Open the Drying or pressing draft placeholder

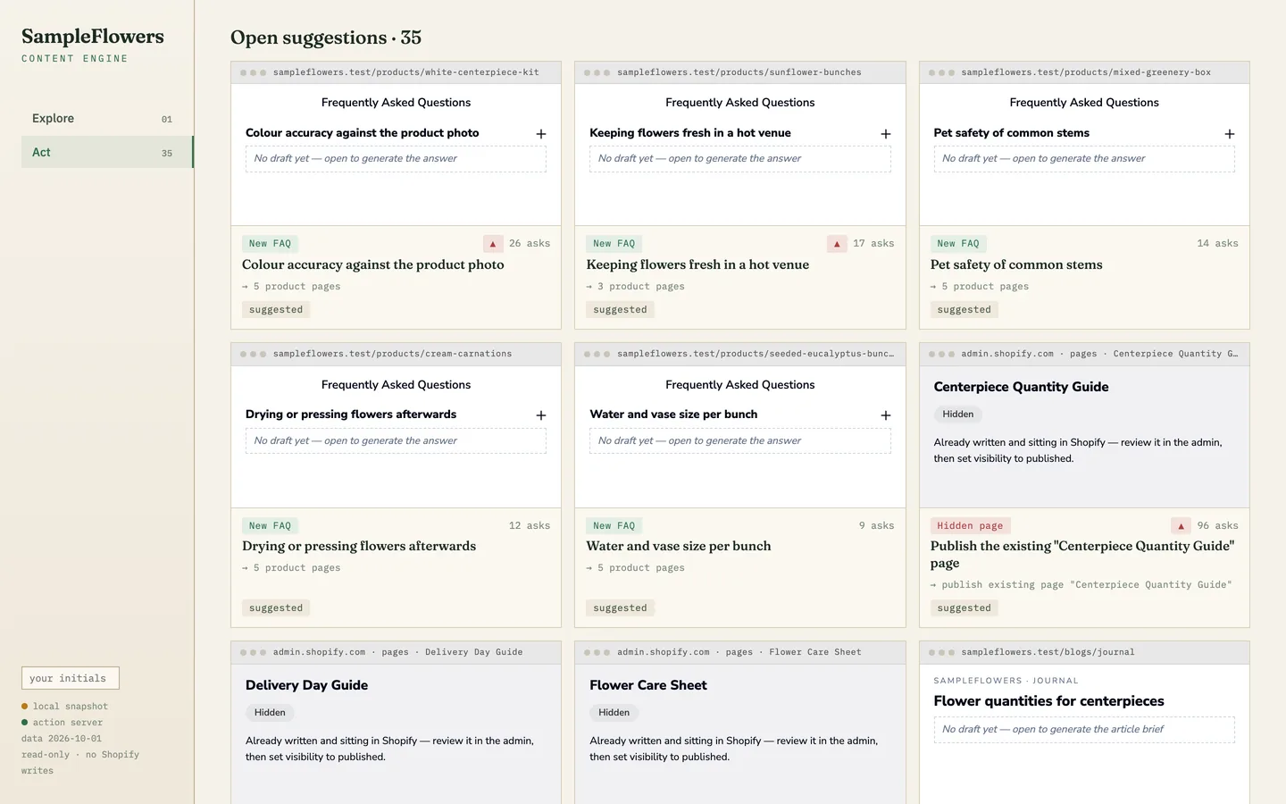tap(396, 441)
